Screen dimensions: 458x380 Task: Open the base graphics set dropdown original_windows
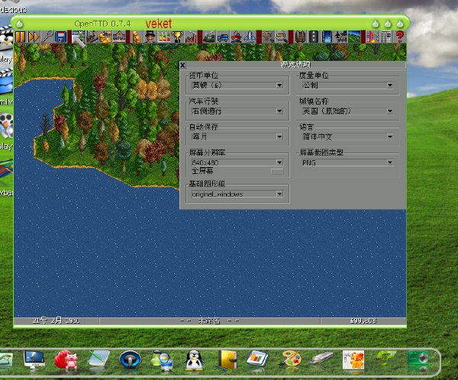pos(237,194)
